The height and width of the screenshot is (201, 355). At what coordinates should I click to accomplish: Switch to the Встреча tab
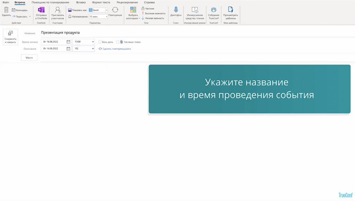(20, 2)
